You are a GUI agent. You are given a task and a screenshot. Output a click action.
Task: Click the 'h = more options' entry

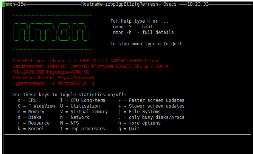click(140, 123)
